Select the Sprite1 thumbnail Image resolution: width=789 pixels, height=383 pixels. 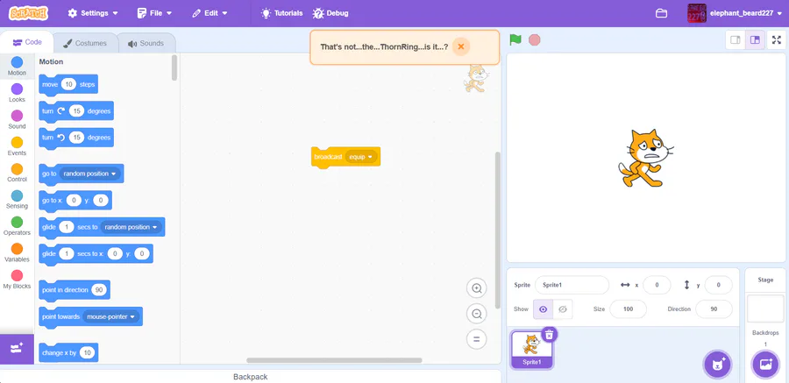pos(531,350)
